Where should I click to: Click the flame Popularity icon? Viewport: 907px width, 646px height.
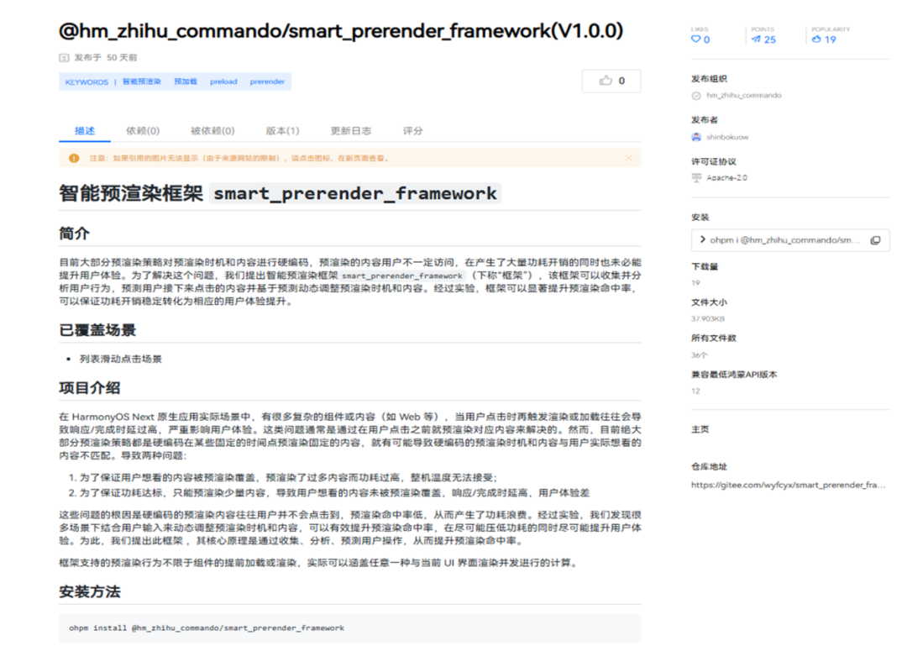coord(816,39)
